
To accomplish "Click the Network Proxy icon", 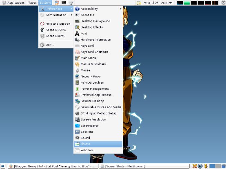I will (77, 76).
